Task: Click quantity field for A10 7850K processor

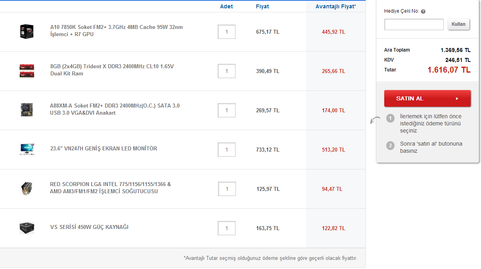Action: pos(226,32)
